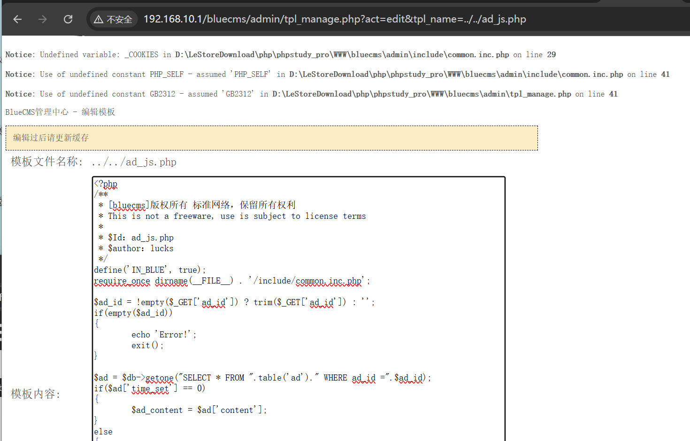Focus the address bar URL

coord(334,19)
